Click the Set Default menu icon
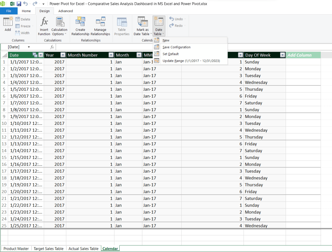The image size is (332, 252). tap(157, 54)
